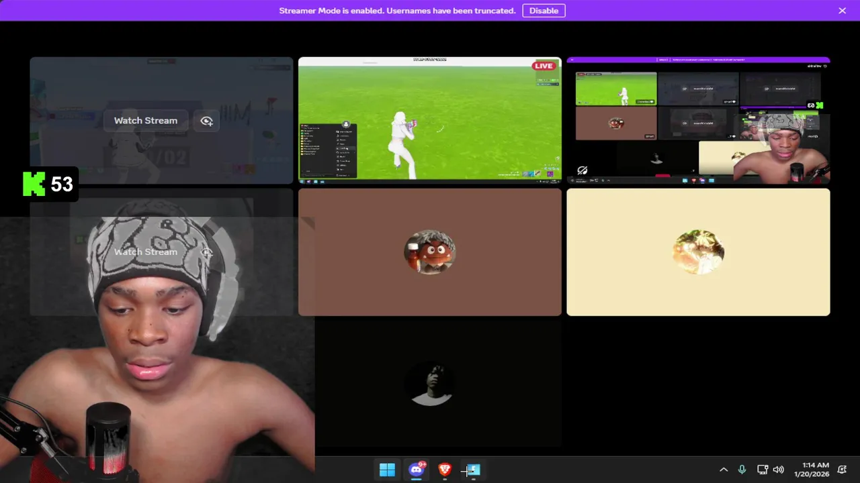Click the round avatar on the brown tile
The height and width of the screenshot is (483, 860).
point(429,252)
